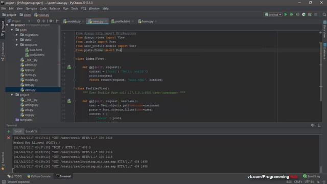Run project with coverage icon
Image resolution: width=327 pixels, height=184 pixels.
point(297,15)
